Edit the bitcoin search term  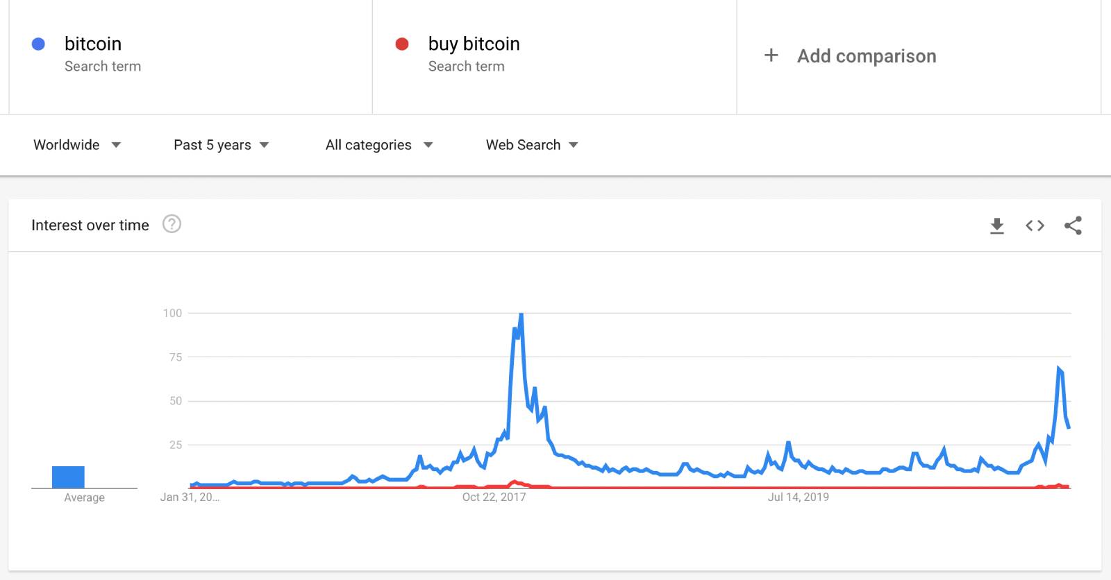(93, 44)
